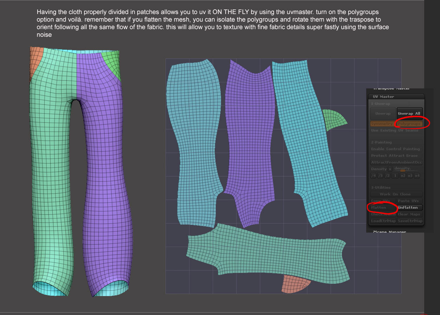
Task: Click the SaveCtrlMap button
Action: (410, 221)
